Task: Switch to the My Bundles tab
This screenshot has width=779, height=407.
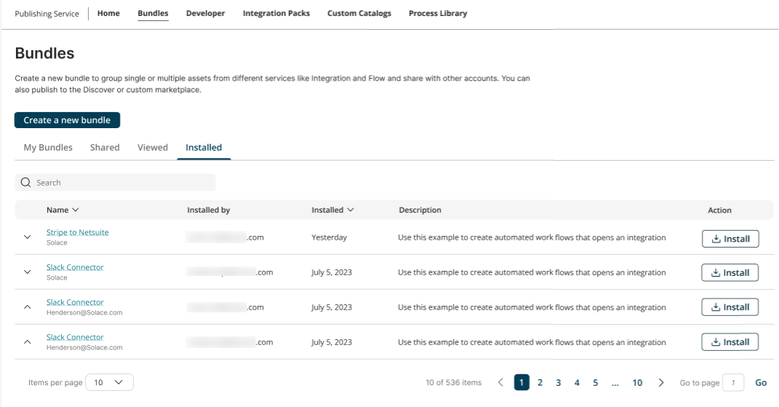Action: click(x=48, y=148)
